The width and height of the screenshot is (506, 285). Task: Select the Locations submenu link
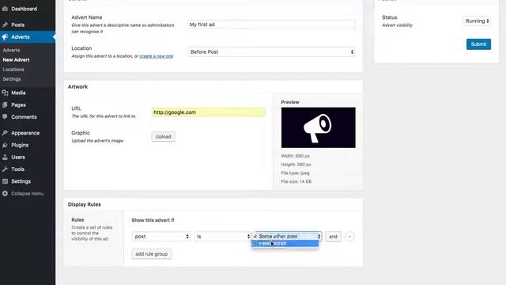pyautogui.click(x=13, y=70)
